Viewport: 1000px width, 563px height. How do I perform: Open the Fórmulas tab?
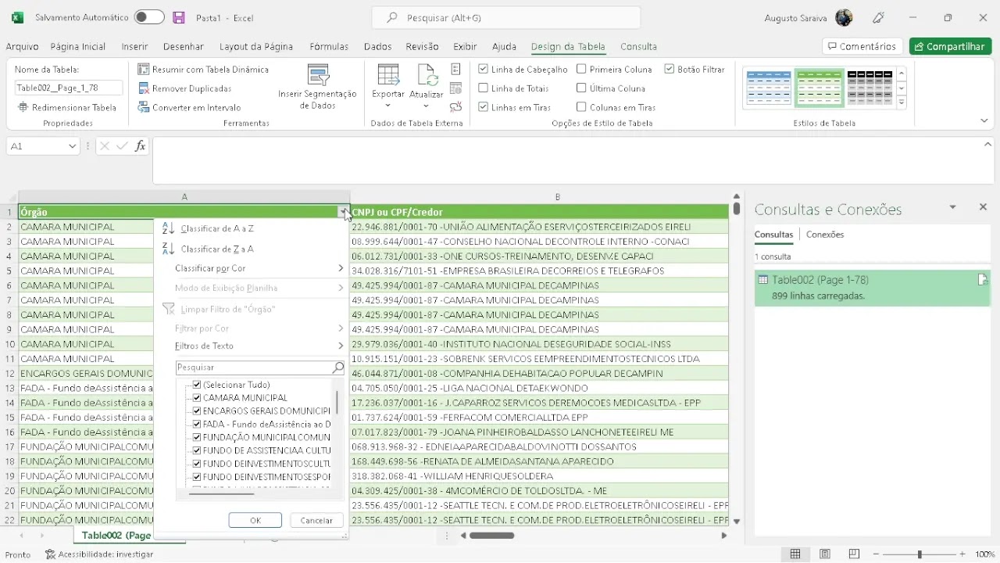(x=329, y=47)
